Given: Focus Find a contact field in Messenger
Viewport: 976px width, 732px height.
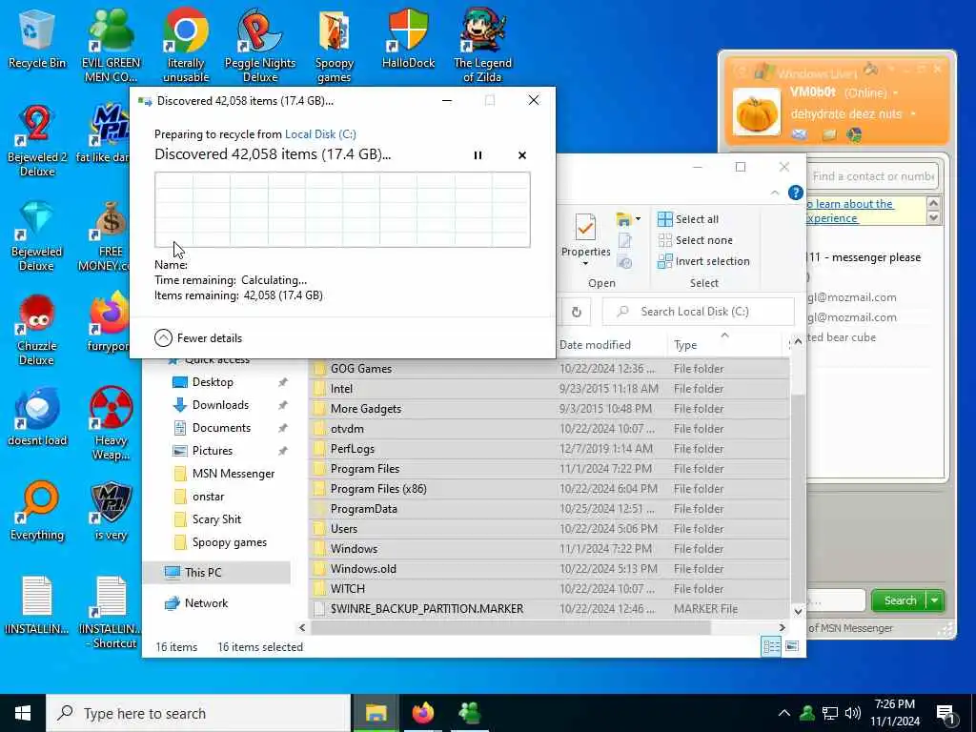Looking at the screenshot, I should tap(873, 176).
